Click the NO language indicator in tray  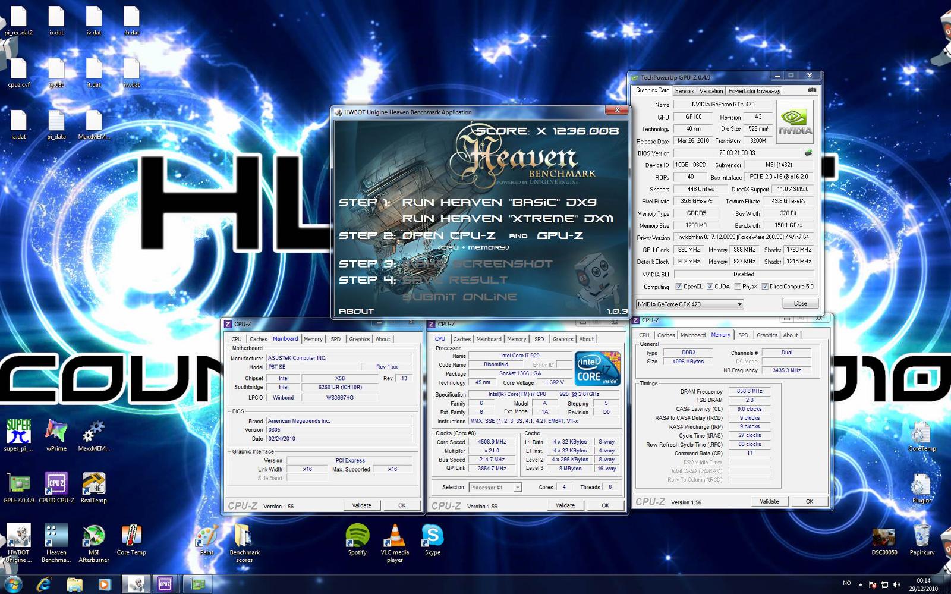[847, 583]
